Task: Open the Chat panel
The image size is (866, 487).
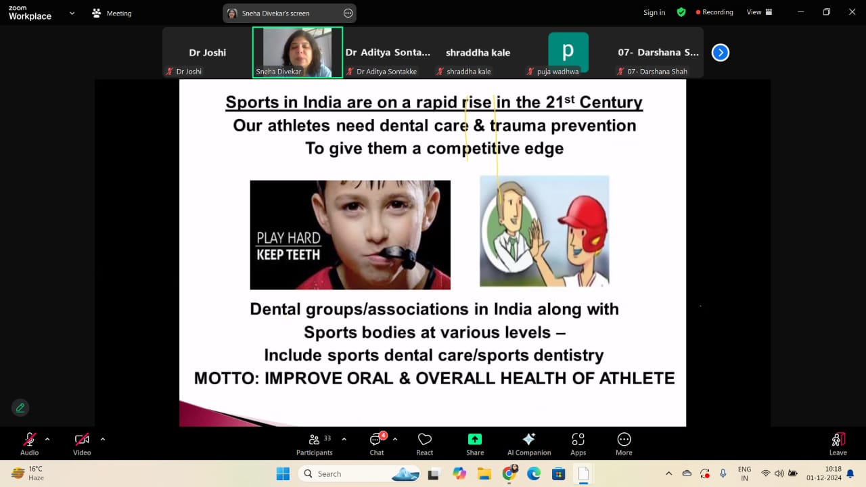Action: click(x=376, y=443)
